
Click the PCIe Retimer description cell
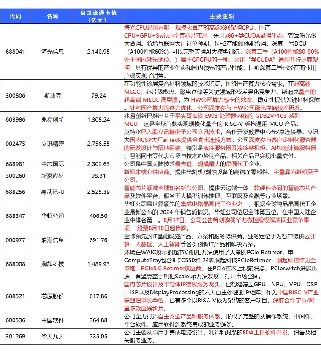(x=222, y=264)
